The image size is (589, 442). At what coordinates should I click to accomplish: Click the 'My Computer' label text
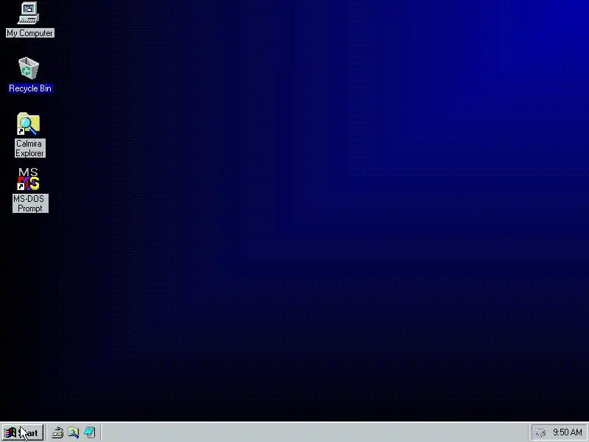click(30, 33)
